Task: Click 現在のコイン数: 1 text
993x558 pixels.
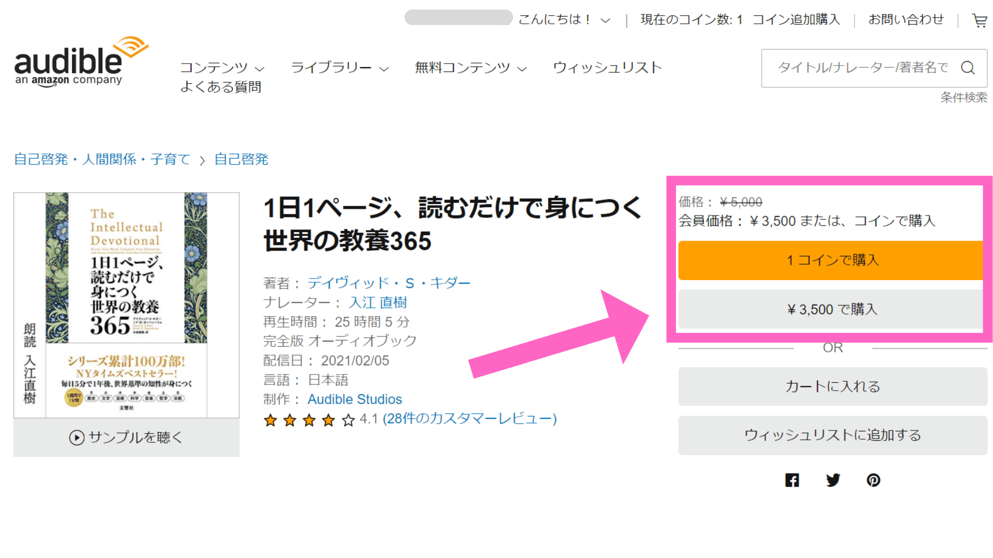Action: 691,20
